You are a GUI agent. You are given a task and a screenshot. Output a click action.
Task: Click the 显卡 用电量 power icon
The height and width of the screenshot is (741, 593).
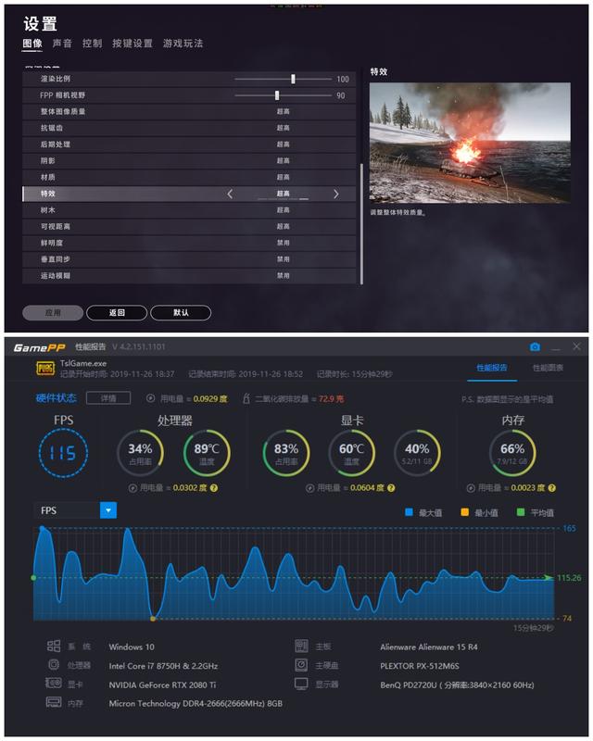tap(309, 488)
